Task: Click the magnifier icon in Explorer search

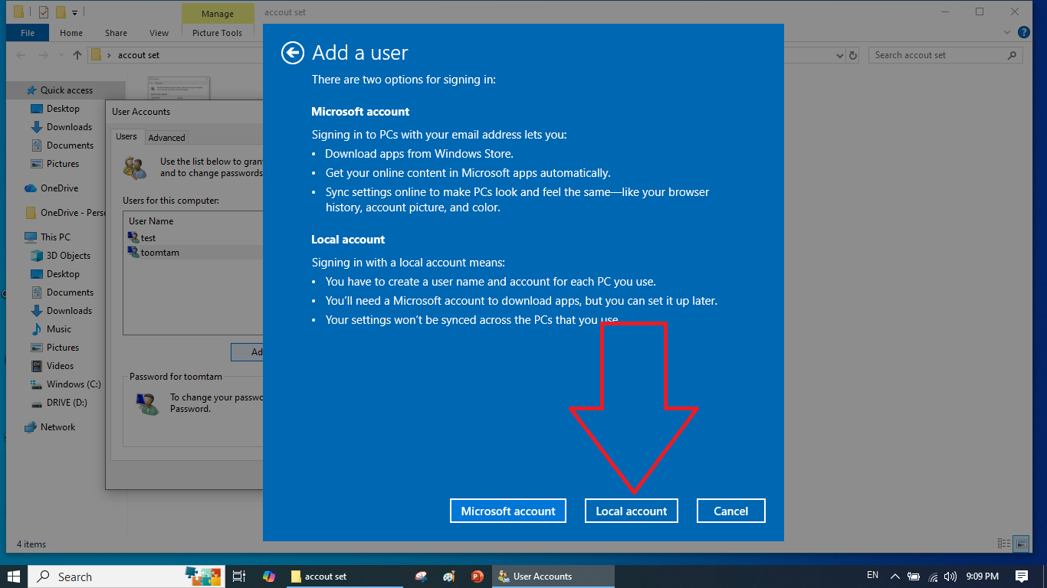Action: (1013, 55)
